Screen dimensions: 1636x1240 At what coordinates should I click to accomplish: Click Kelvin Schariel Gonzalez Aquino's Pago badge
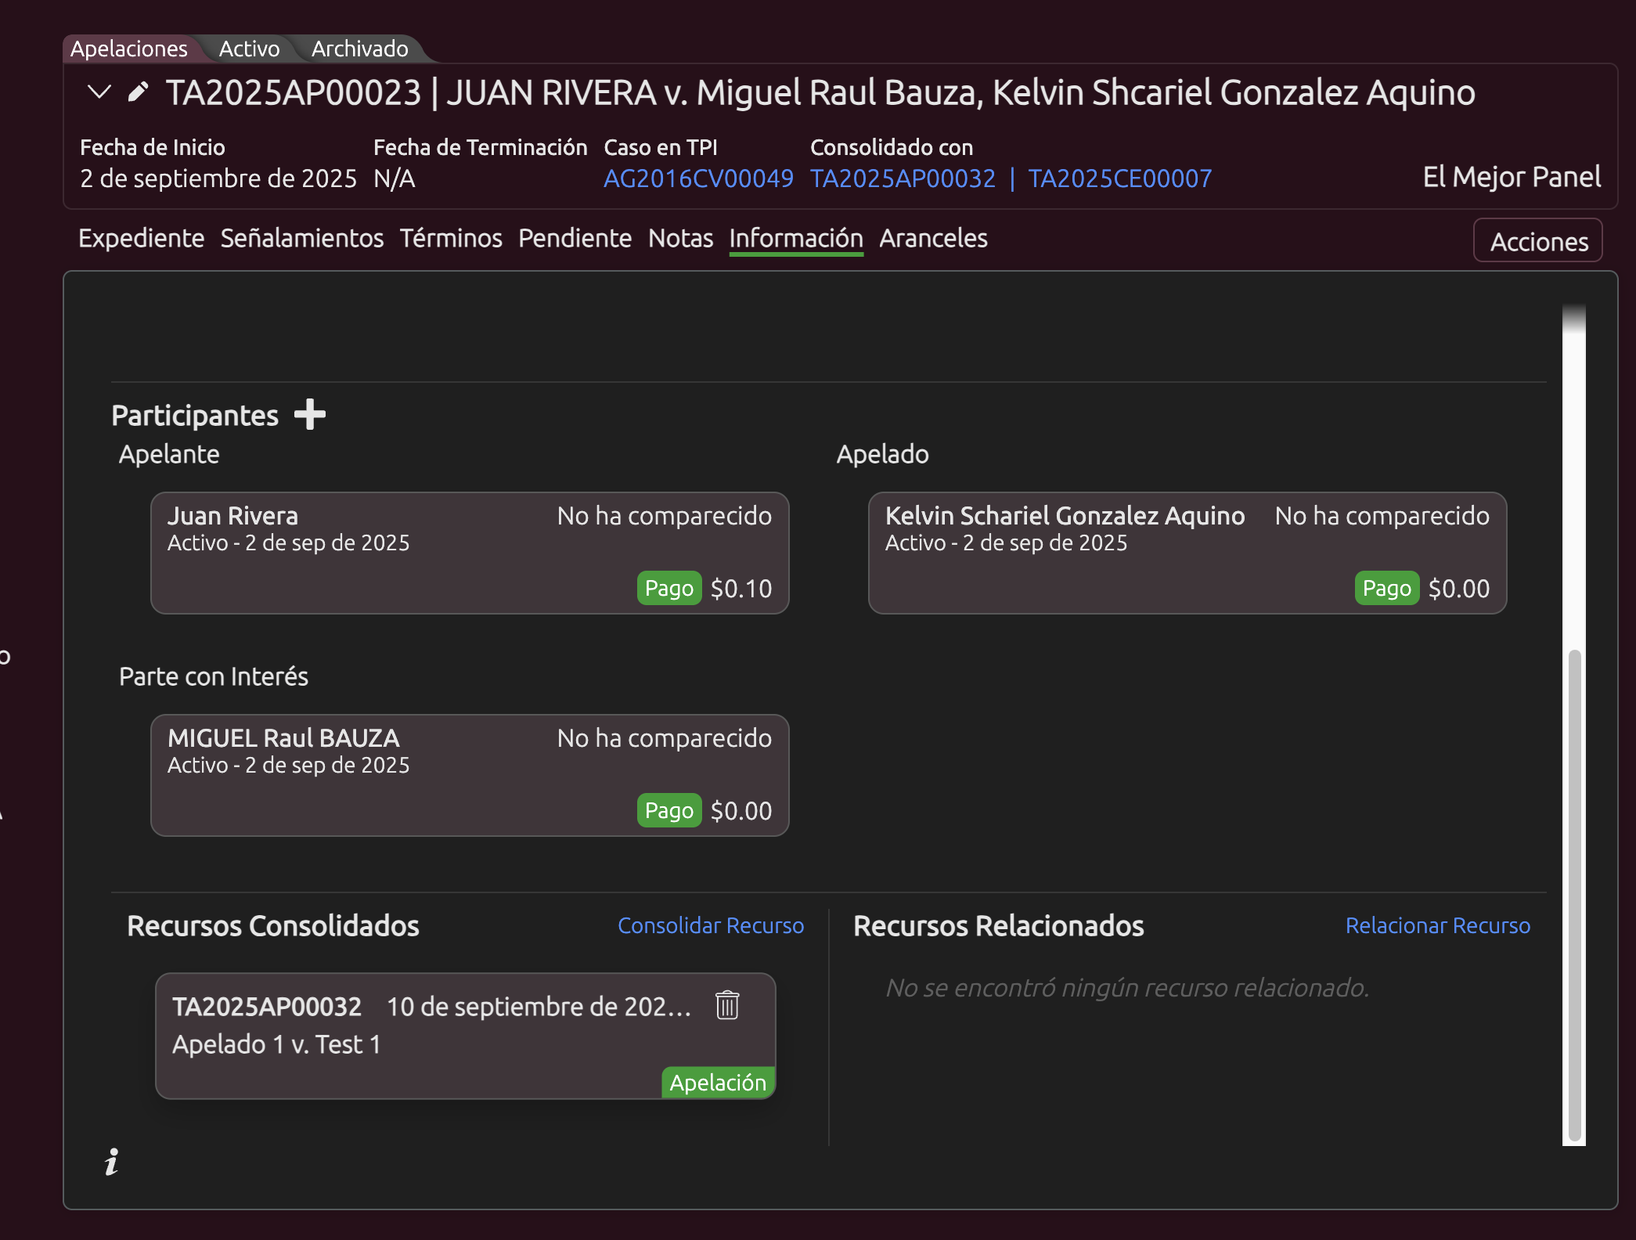[x=1386, y=588]
